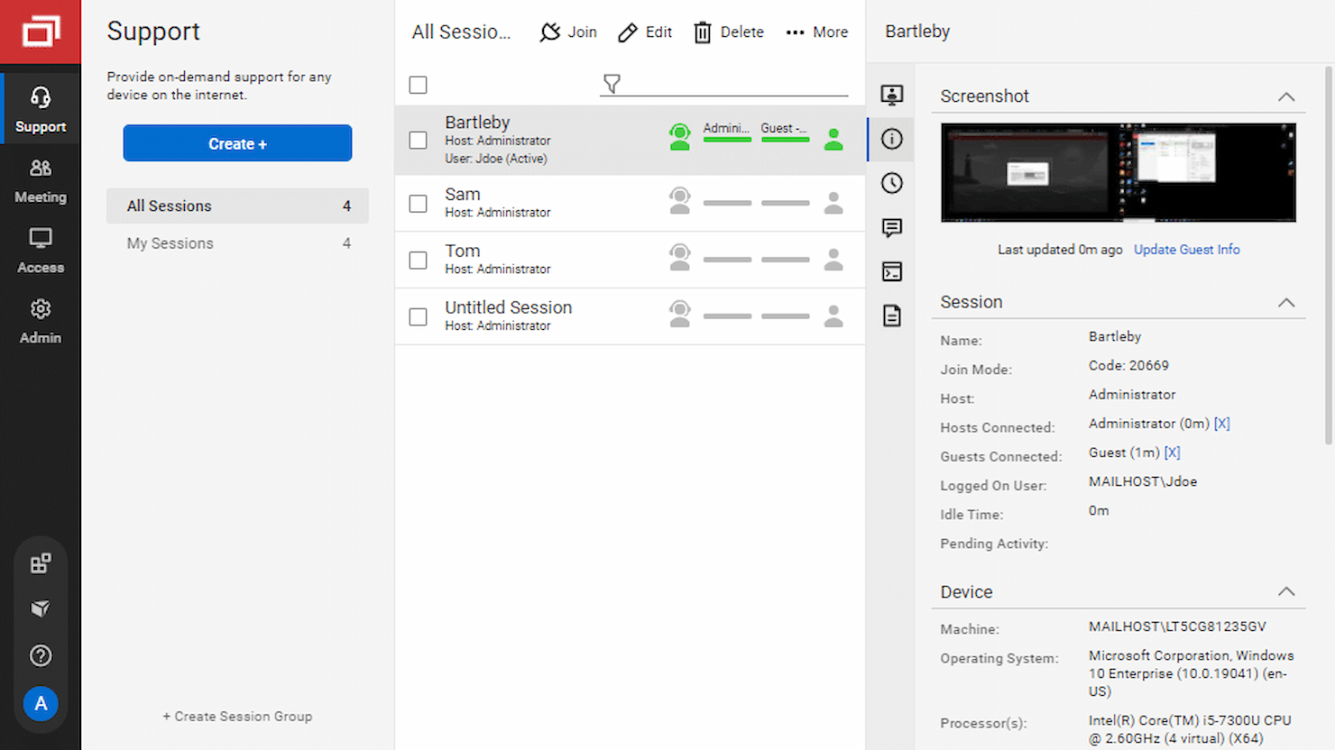The image size is (1335, 750).
Task: Open the session Timeline clock tab
Action: (x=891, y=183)
